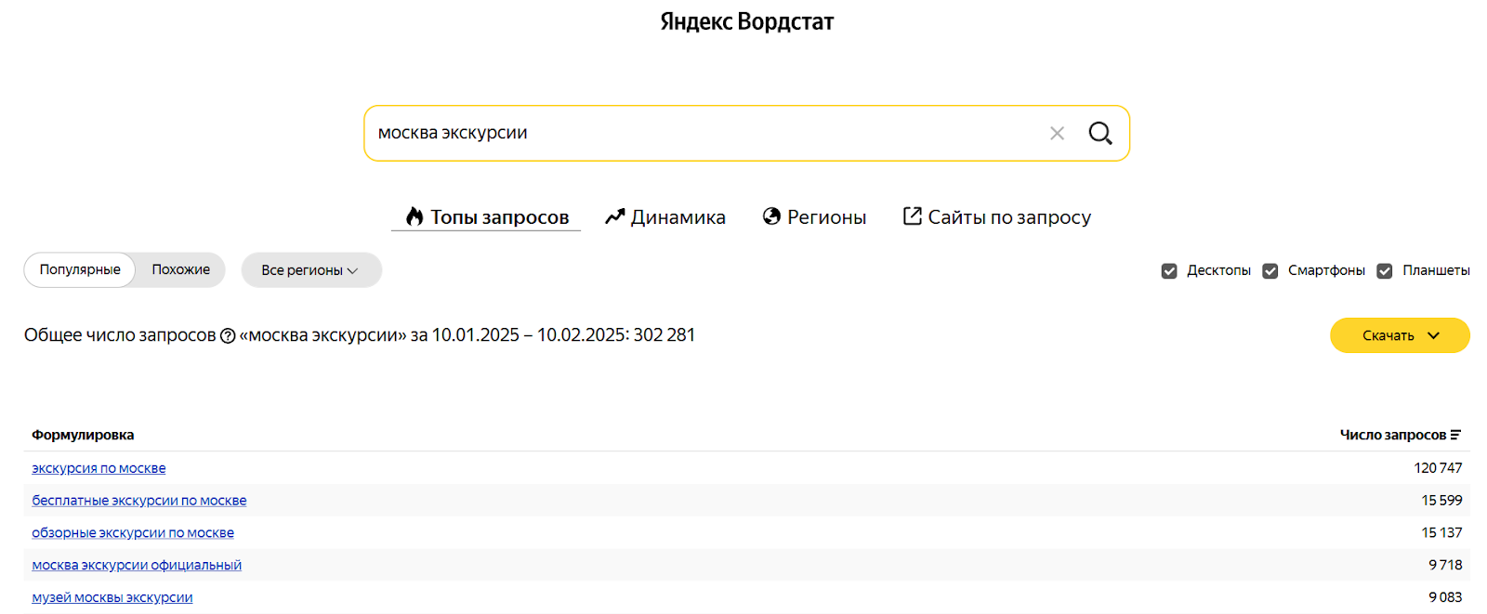The image size is (1487, 614).
Task: Click the sort icon next to Число запросов
Action: pos(1457,433)
